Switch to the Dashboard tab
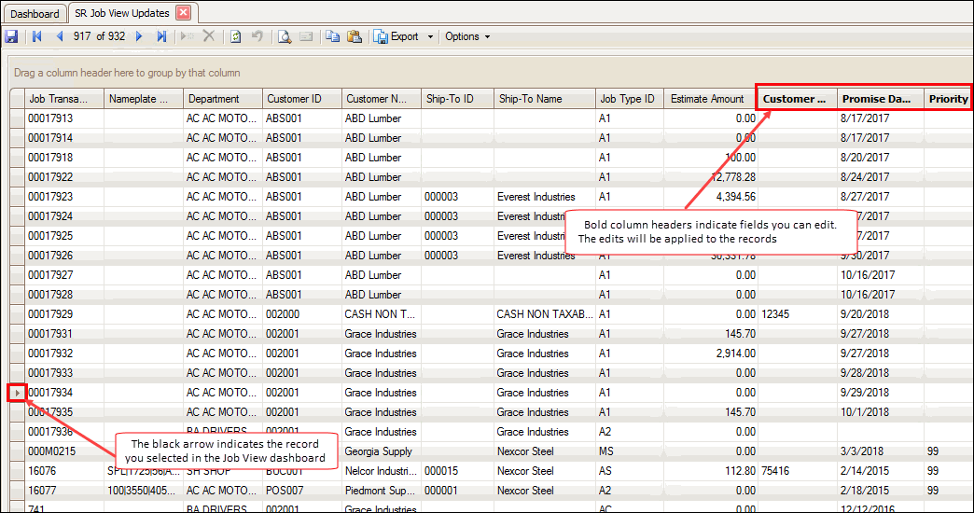This screenshot has width=974, height=513. point(35,14)
